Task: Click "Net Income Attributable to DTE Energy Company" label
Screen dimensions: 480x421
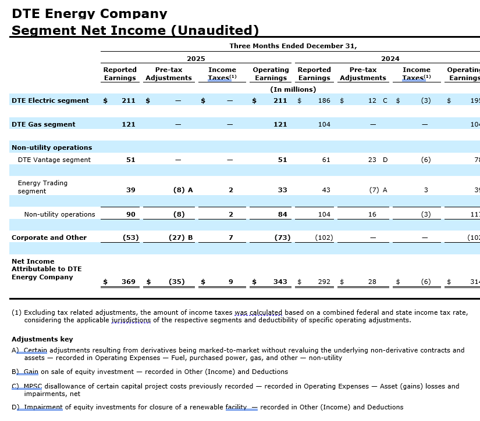Action: tap(47, 269)
